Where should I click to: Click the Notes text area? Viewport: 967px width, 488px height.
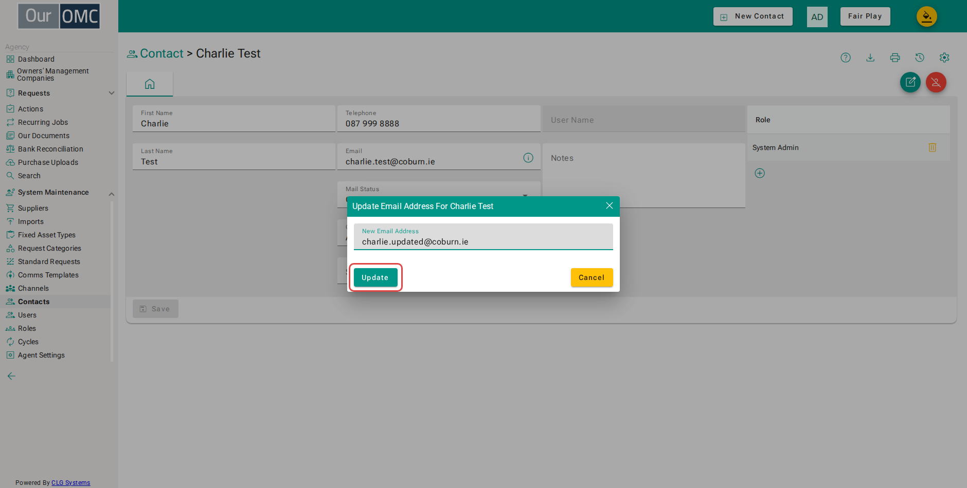(644, 176)
